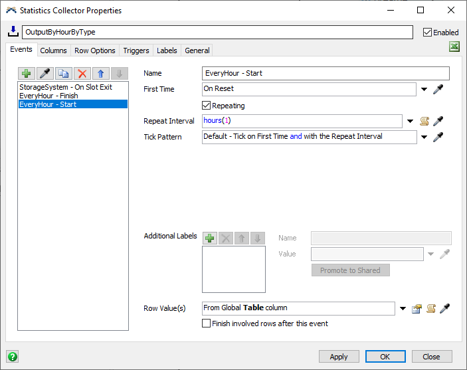Toggle the Enabled checkbox
Viewport: 467px width, 370px height.
click(x=427, y=32)
